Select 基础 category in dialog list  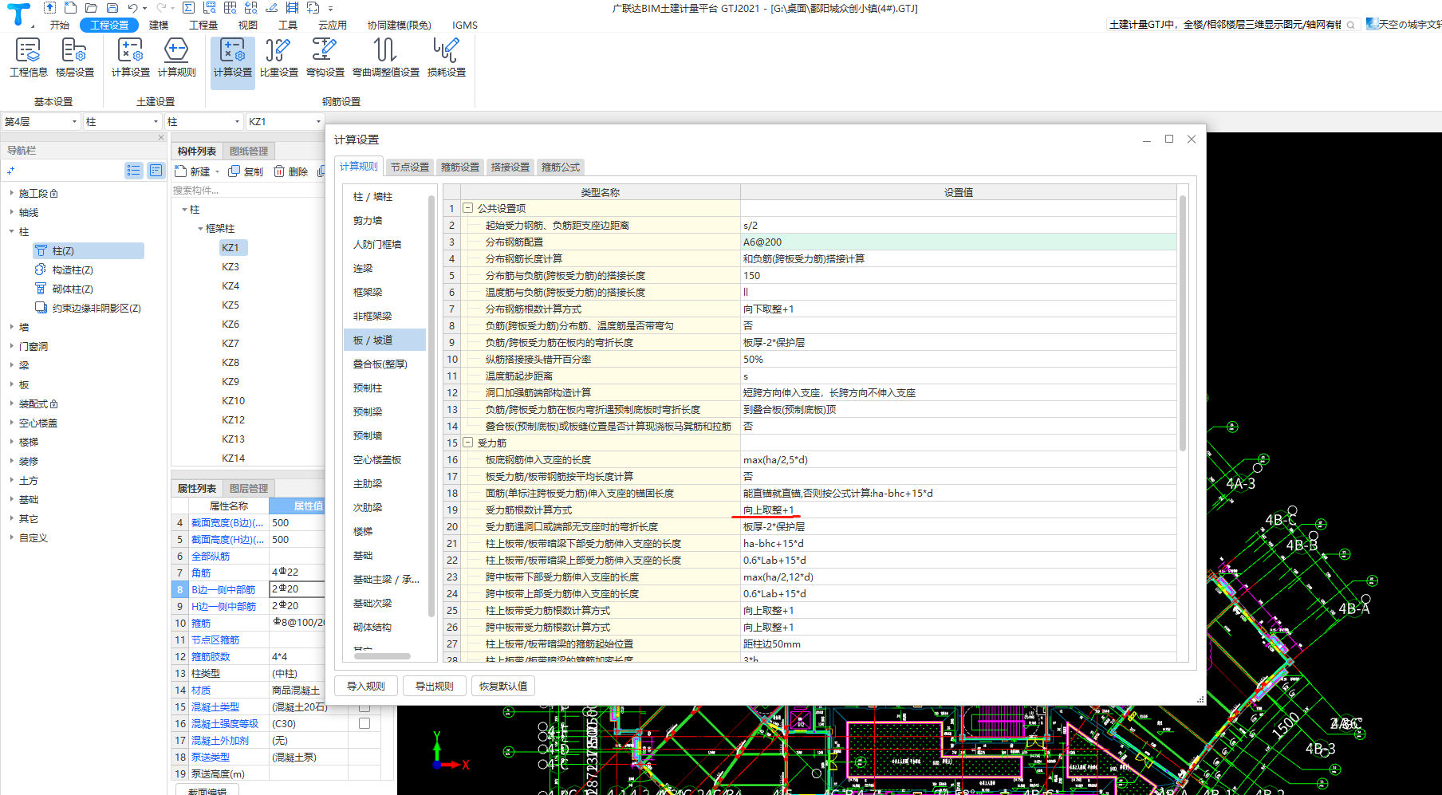point(363,555)
